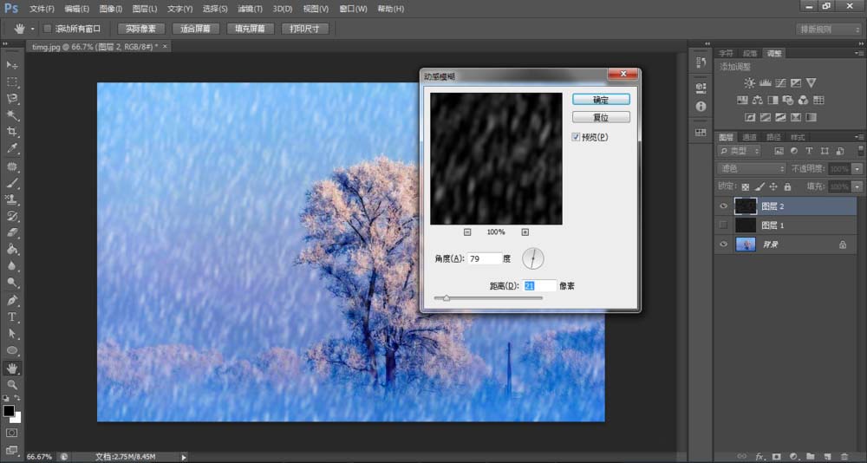Click the 确定 button in the dialog
Viewport: 867px width, 463px height.
click(x=600, y=100)
